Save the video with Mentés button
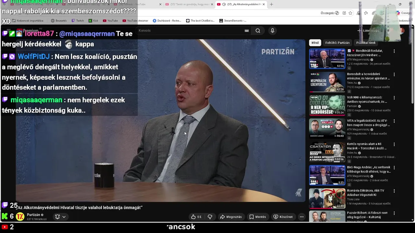The height and width of the screenshot is (233, 415). pos(257,217)
